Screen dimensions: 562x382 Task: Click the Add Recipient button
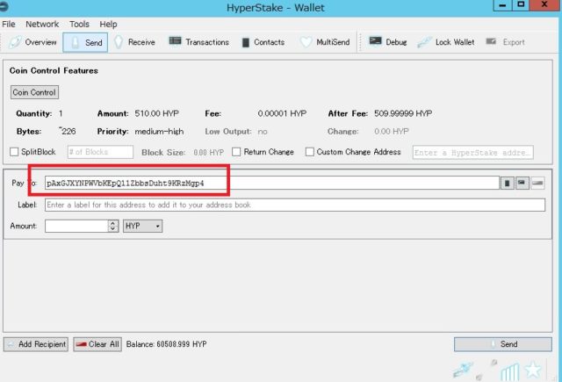coord(36,344)
